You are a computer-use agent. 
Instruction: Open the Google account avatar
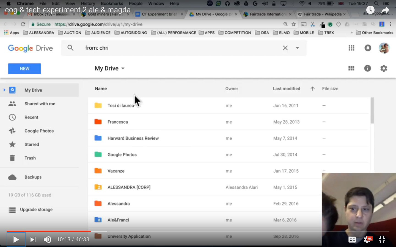point(384,48)
